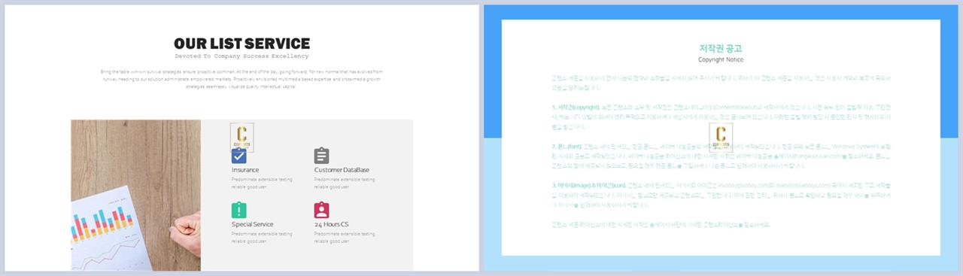
Task: Click the intro paragraph beginning 'Bring the table'
Action: tap(242, 79)
